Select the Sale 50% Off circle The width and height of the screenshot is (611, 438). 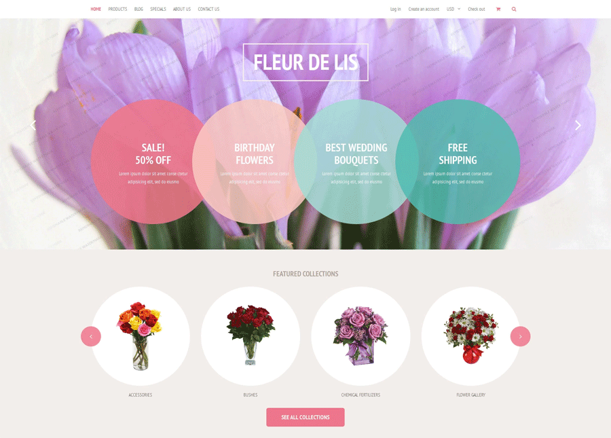pyautogui.click(x=153, y=162)
